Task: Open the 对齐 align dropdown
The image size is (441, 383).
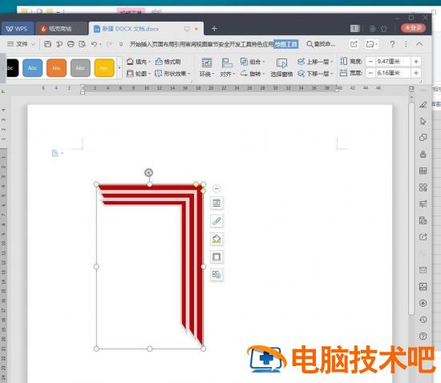Action: click(x=227, y=67)
